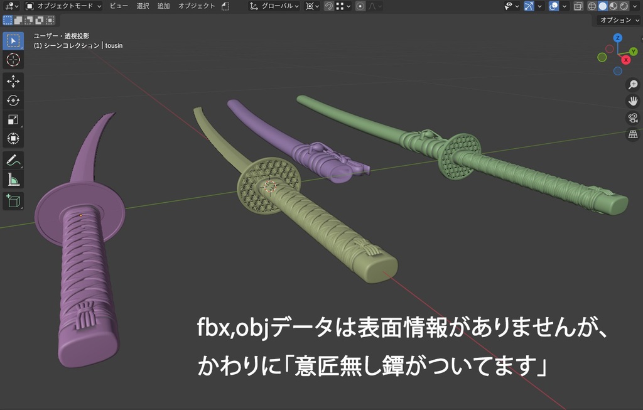The width and height of the screenshot is (643, 410).
Task: Click the 3D cursor on olive katana
Action: 270,187
